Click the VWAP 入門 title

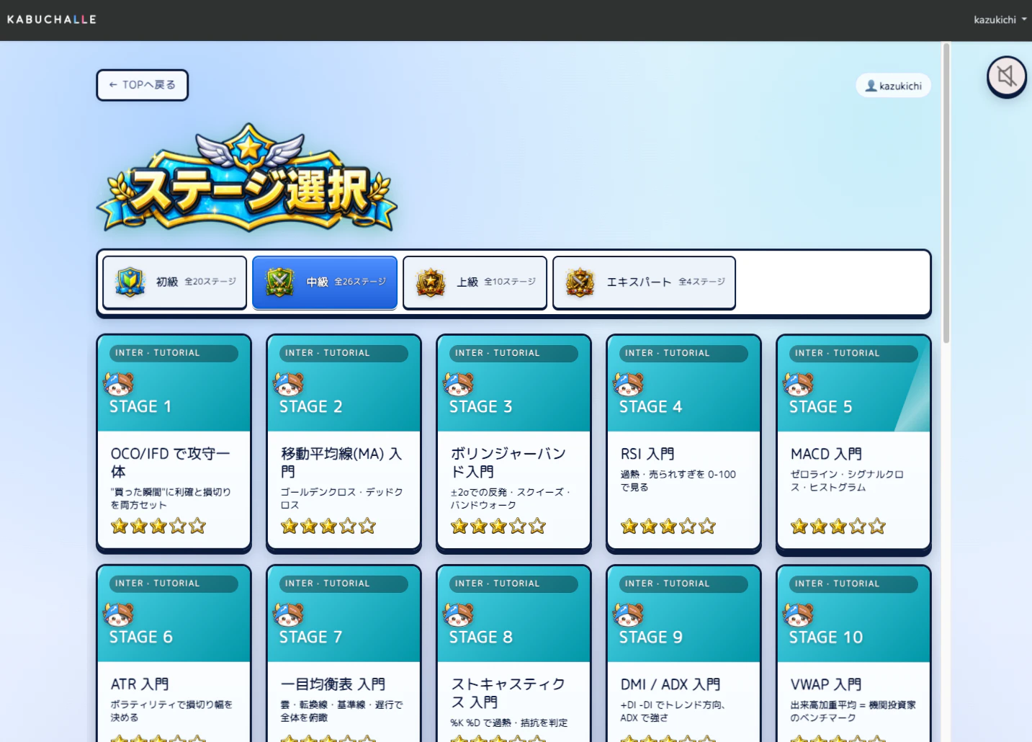click(x=826, y=684)
